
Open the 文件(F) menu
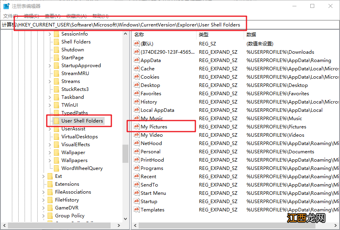click(11, 16)
